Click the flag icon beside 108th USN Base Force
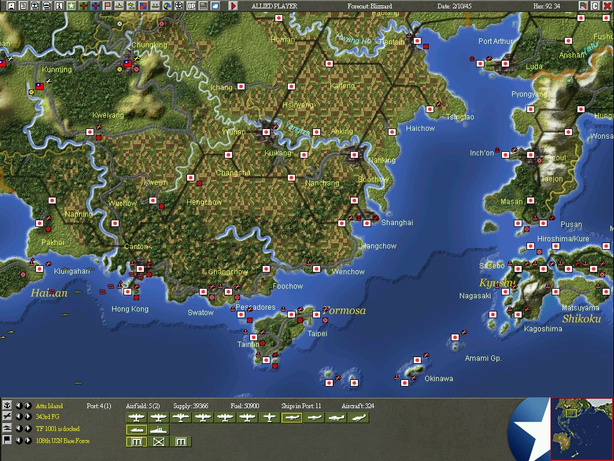614x461 pixels. click(x=7, y=440)
